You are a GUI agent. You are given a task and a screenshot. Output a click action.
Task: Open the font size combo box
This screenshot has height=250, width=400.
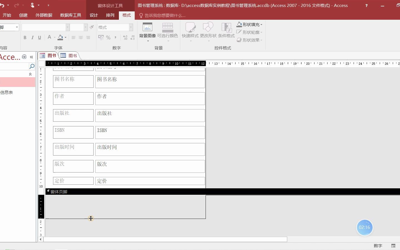coord(79,27)
